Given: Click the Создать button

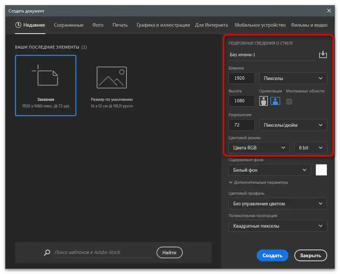Looking at the screenshot, I should (272, 255).
